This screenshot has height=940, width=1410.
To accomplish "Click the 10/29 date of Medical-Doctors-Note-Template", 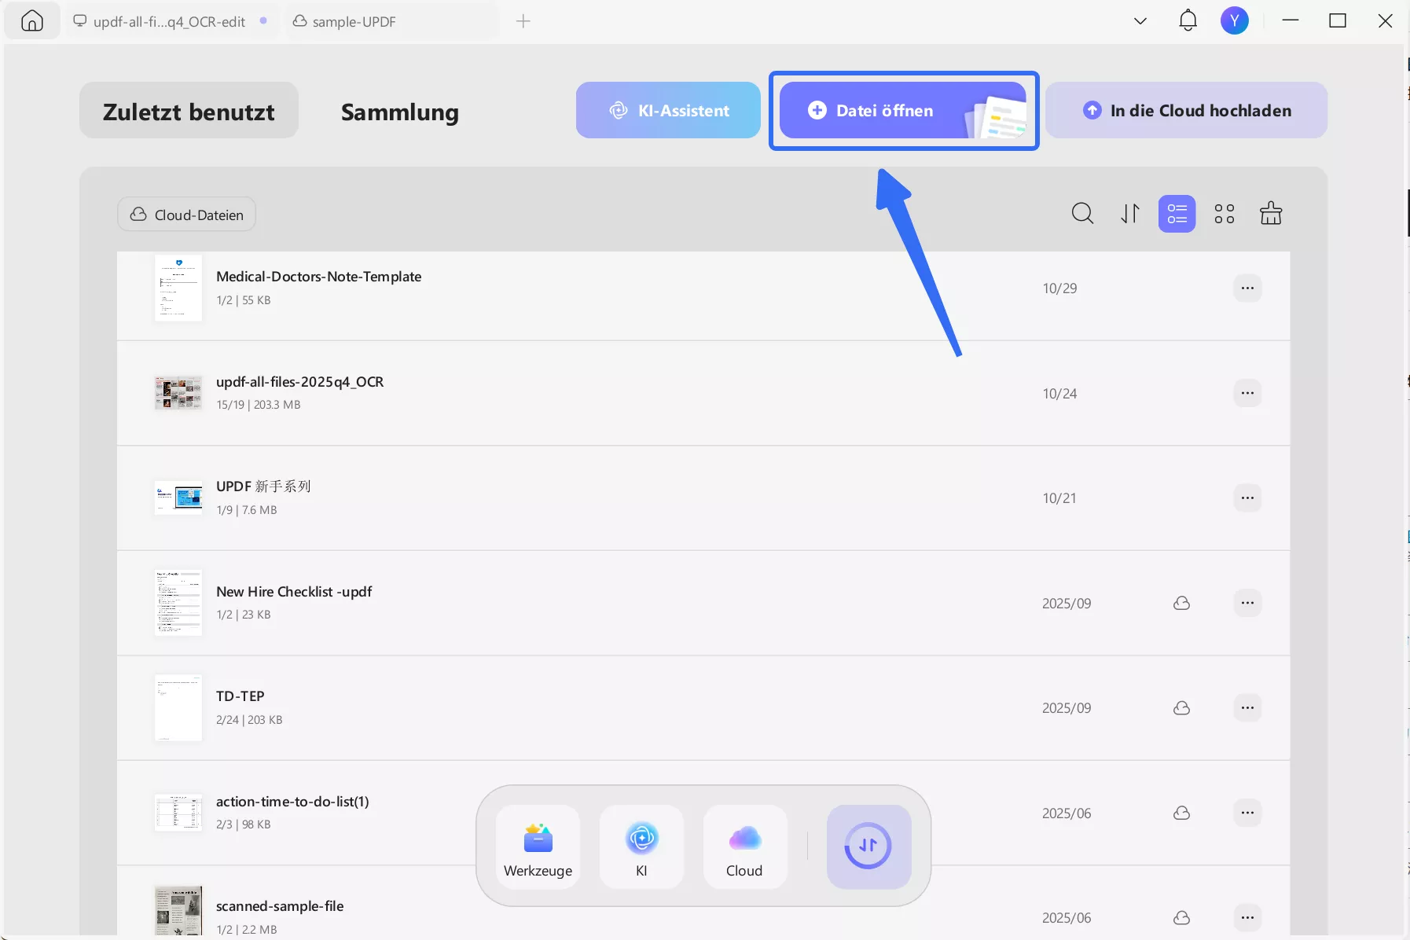I will (x=1059, y=288).
